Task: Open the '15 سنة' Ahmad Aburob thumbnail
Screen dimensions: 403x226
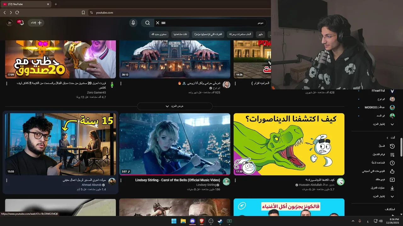Action: (x=60, y=144)
